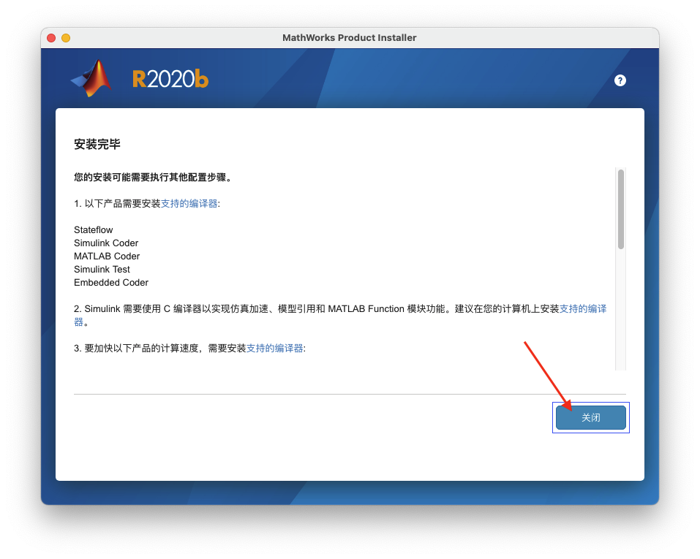The image size is (700, 559).
Task: Click the vertical scrollbar thumb
Action: coord(620,209)
